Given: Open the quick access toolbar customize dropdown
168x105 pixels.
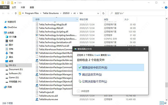Looking at the screenshot, I should (15, 3).
